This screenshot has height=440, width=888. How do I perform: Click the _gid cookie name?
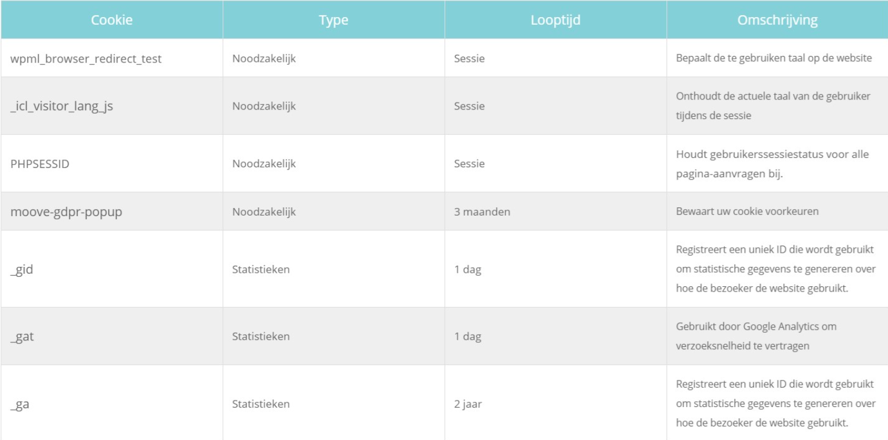click(22, 270)
